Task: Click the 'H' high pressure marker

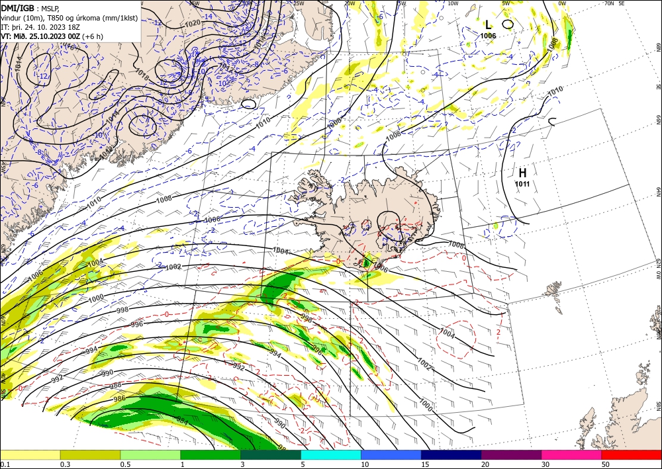Action: pos(522,173)
